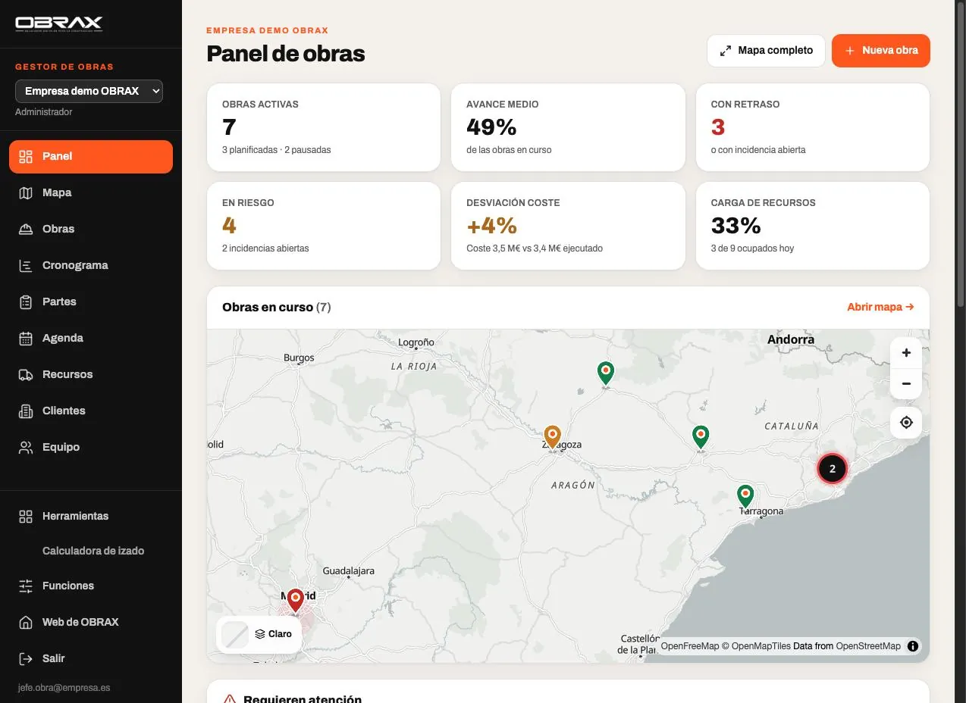Open Calculadora de izado tool
Viewport: 966px width, 703px height.
coord(93,551)
